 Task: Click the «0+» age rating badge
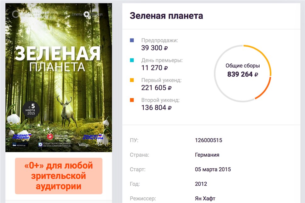[x=59, y=176]
